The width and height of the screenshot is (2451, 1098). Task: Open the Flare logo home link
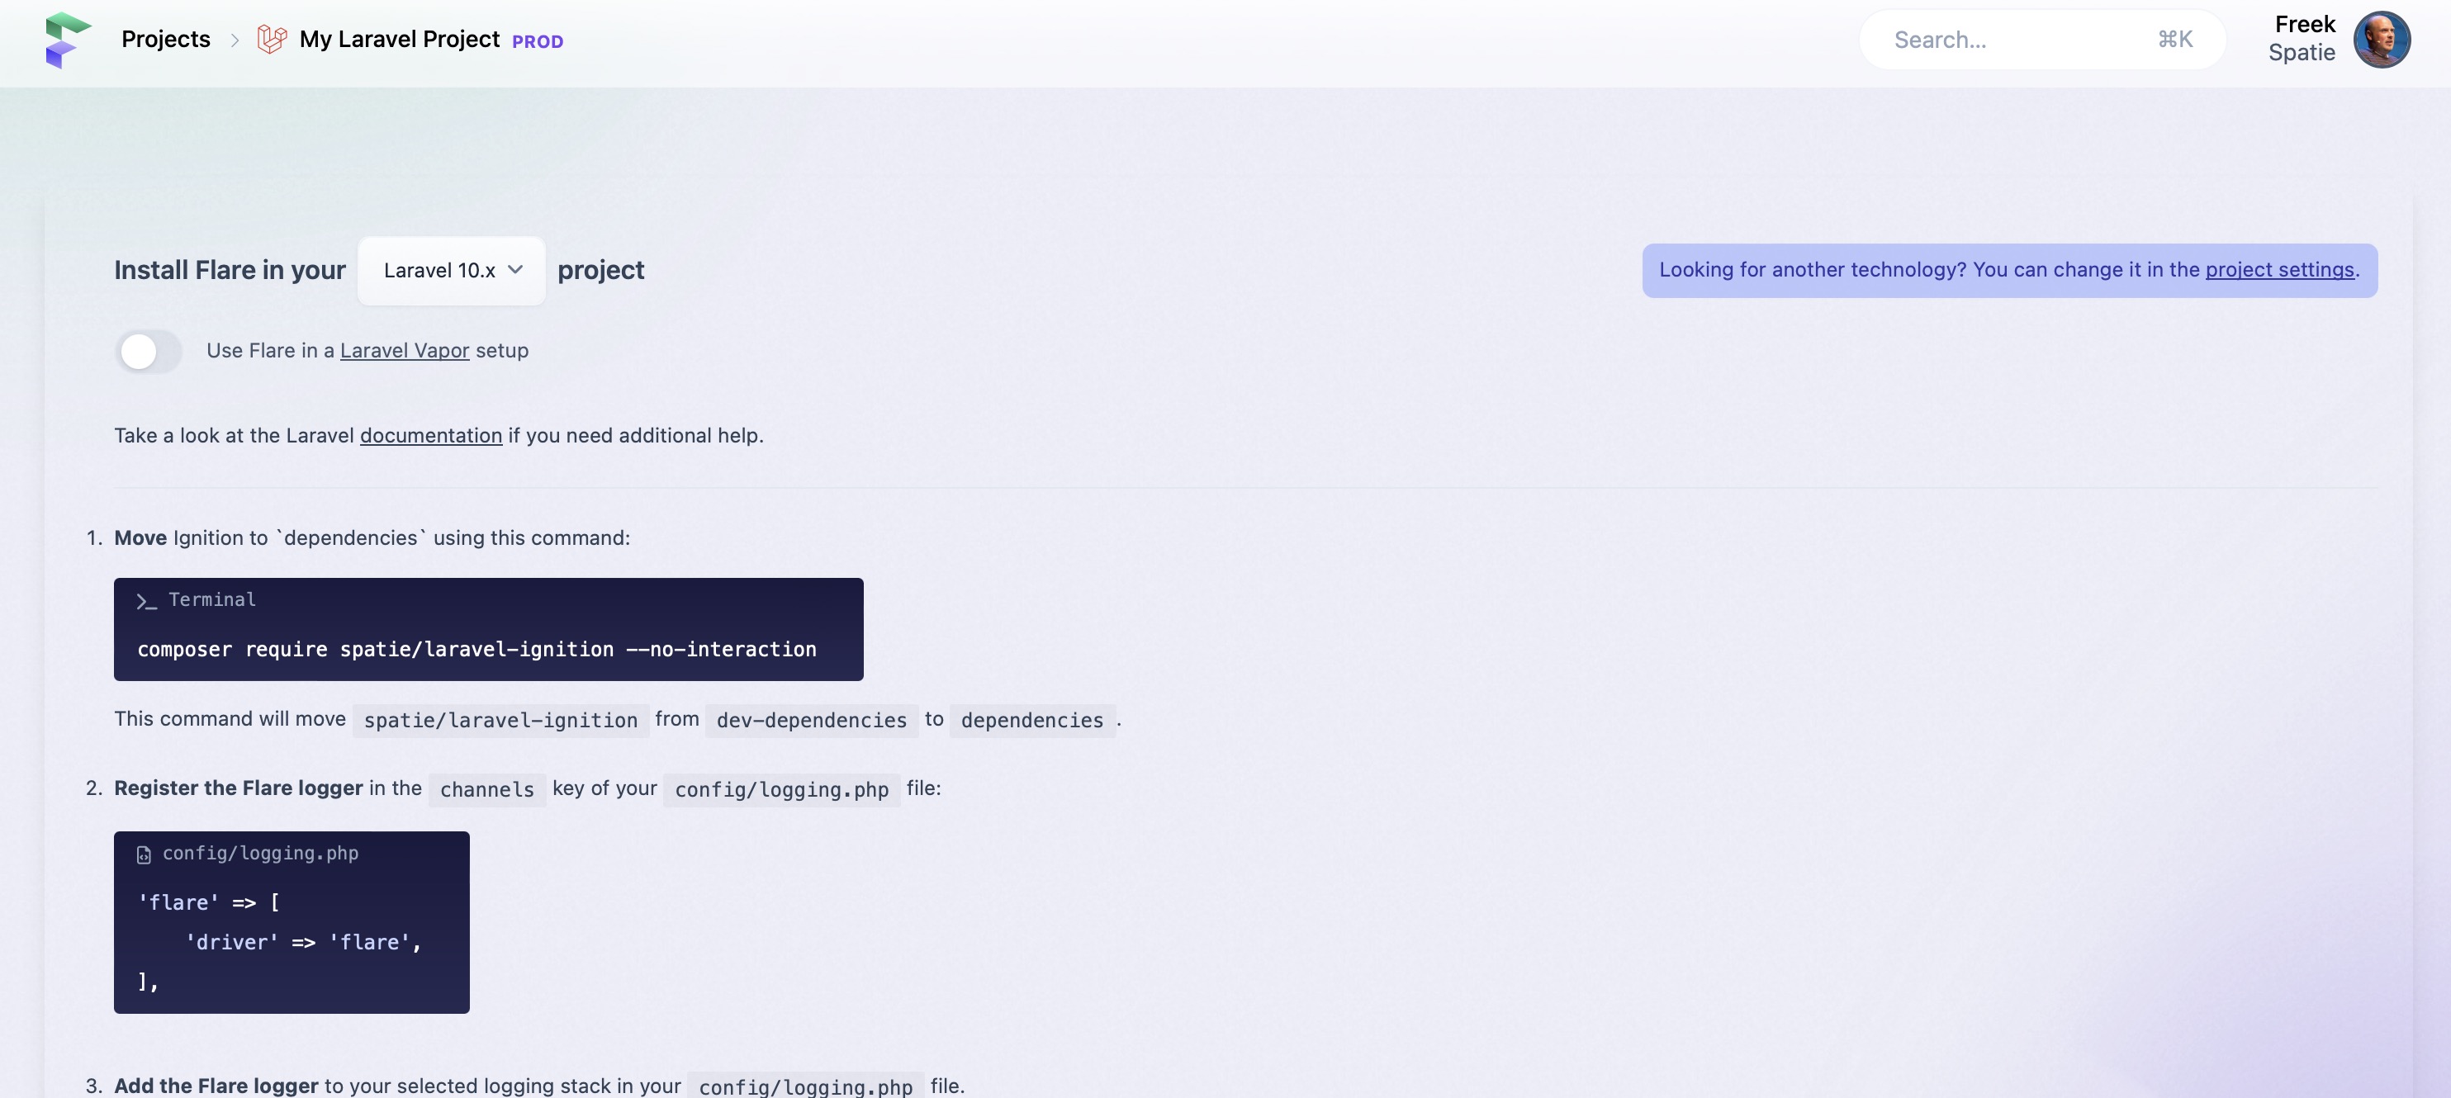point(68,40)
